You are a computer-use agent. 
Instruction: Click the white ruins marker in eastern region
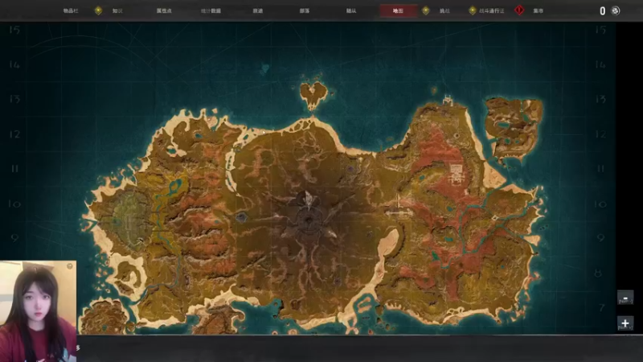point(456,174)
